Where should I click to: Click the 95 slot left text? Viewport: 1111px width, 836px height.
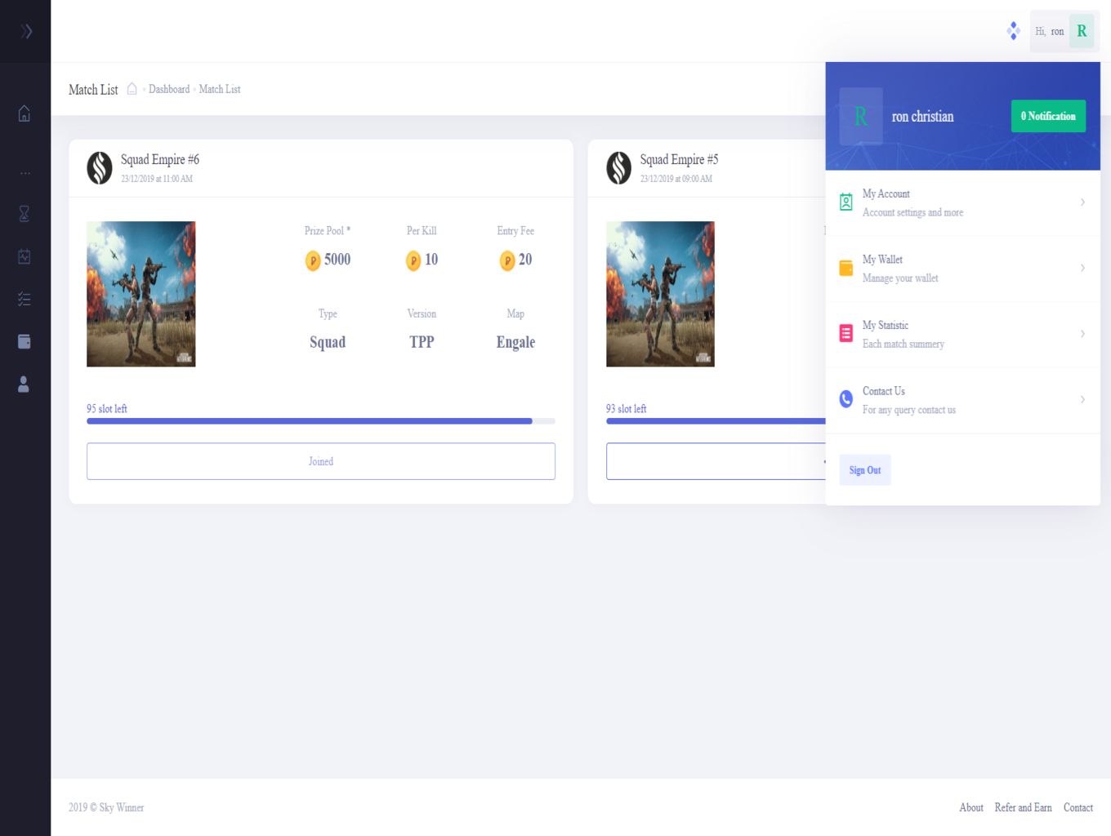tap(107, 408)
